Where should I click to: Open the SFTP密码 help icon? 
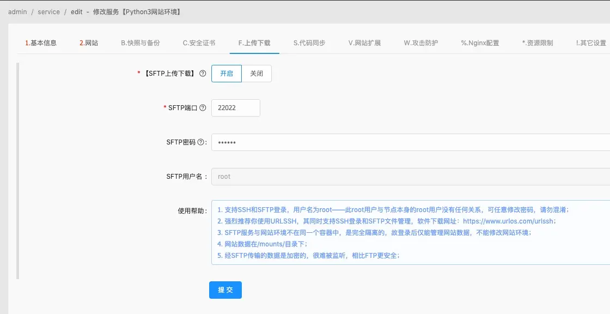(201, 142)
